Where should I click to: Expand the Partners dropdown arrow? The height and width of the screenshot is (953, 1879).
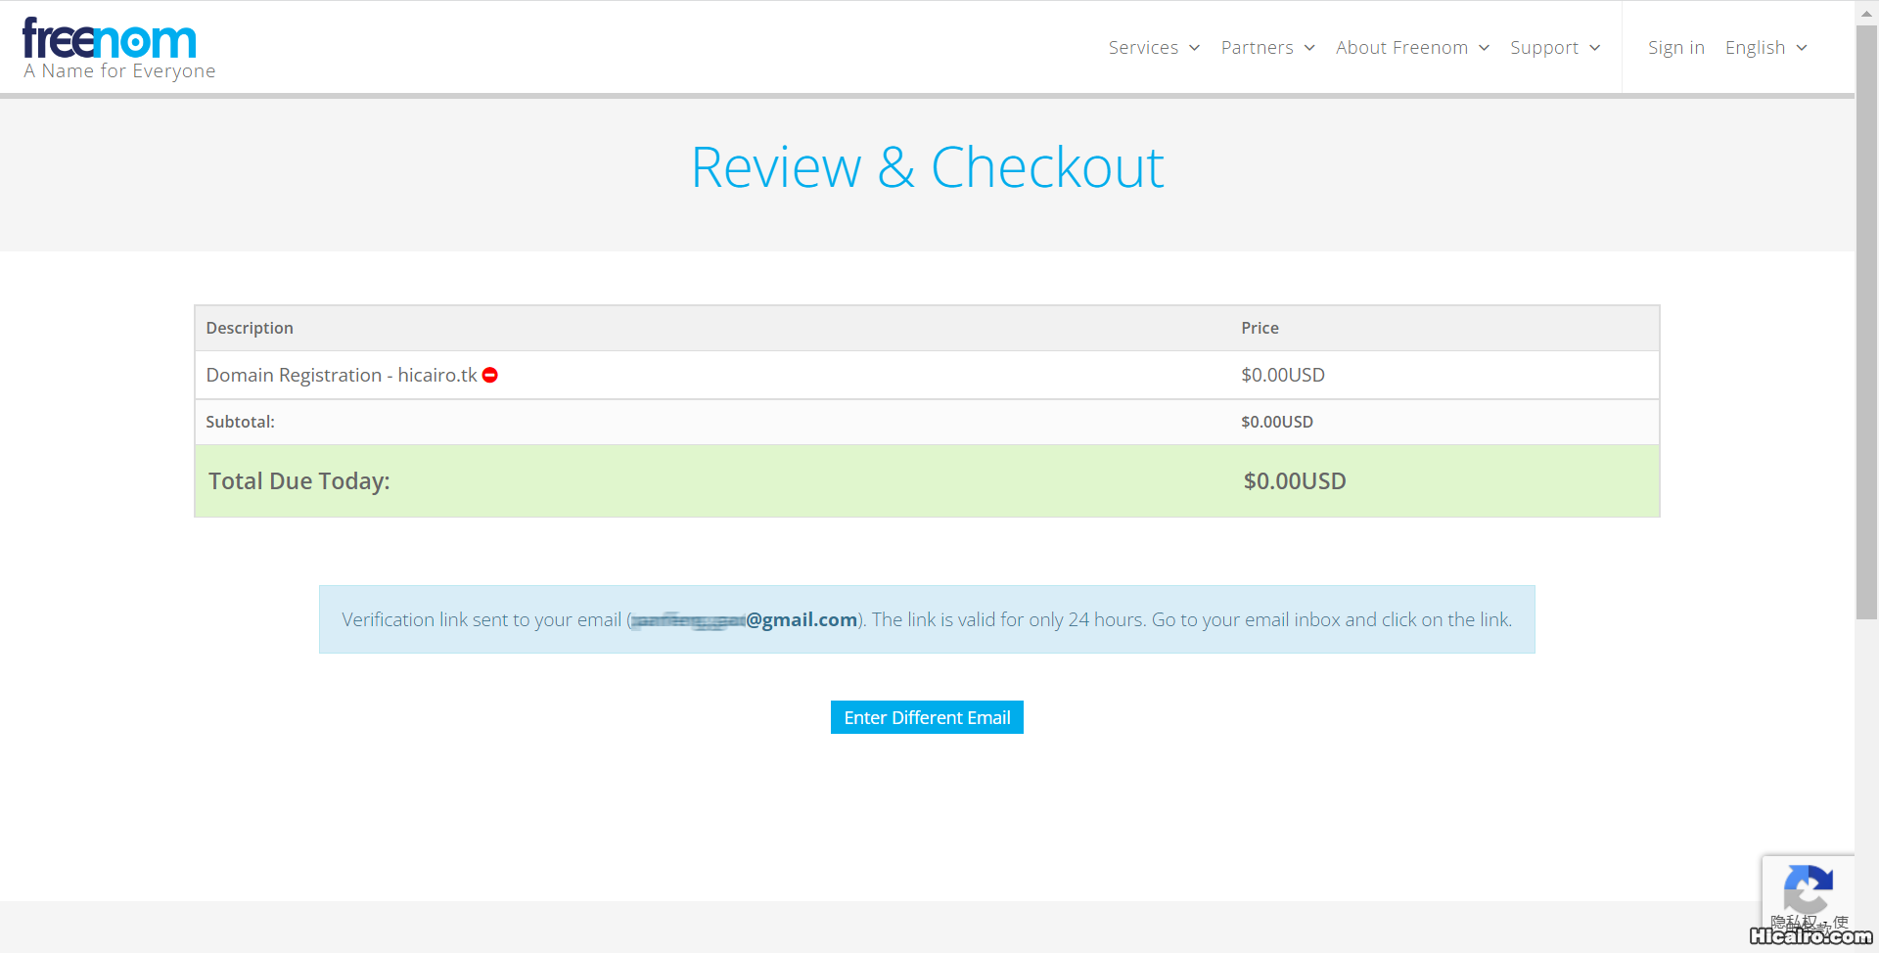click(1309, 48)
